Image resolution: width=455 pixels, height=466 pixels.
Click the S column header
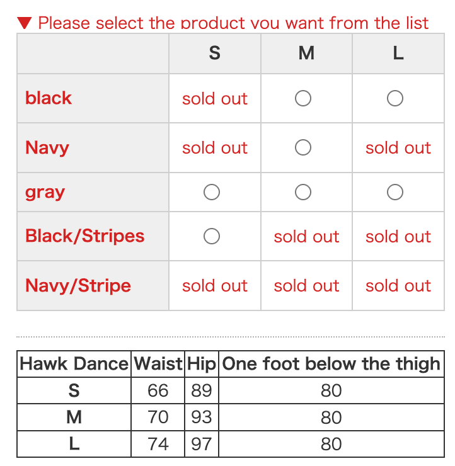coord(215,53)
